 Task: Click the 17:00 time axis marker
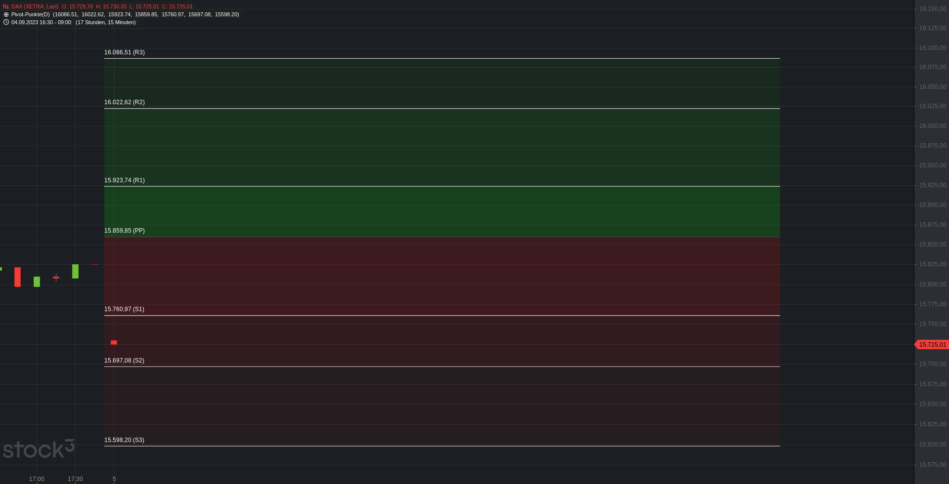coord(37,479)
